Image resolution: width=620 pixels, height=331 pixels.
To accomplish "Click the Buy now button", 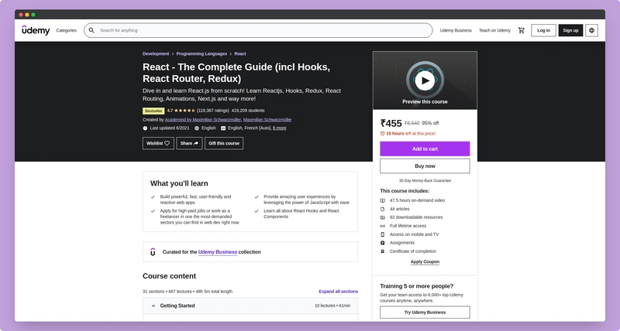I will click(425, 165).
